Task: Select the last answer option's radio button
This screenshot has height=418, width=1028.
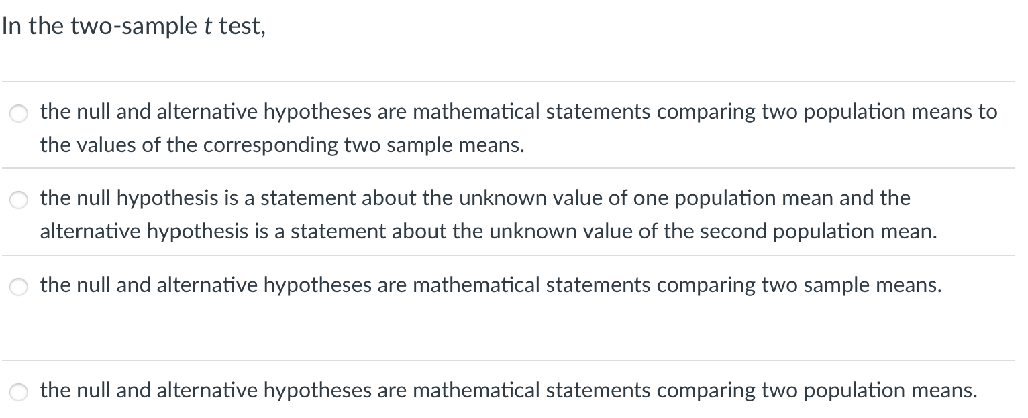Action: (x=17, y=393)
